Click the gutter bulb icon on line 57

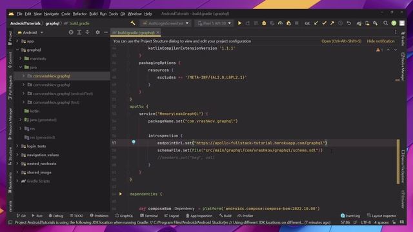(134, 142)
